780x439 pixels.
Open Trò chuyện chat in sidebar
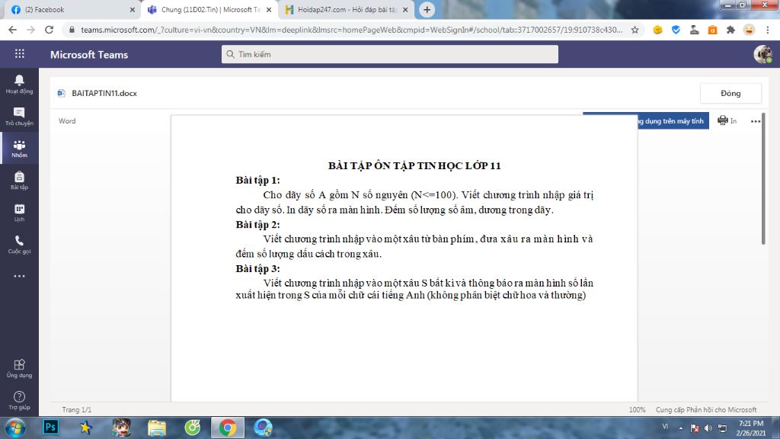pos(19,117)
